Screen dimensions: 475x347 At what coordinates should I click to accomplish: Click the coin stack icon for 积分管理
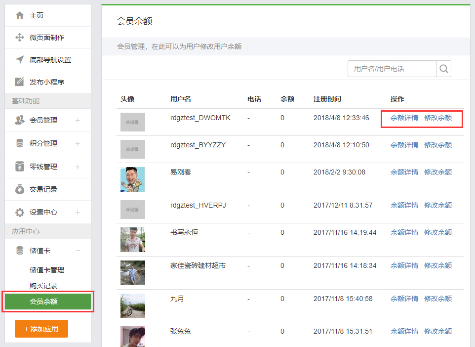click(x=20, y=143)
